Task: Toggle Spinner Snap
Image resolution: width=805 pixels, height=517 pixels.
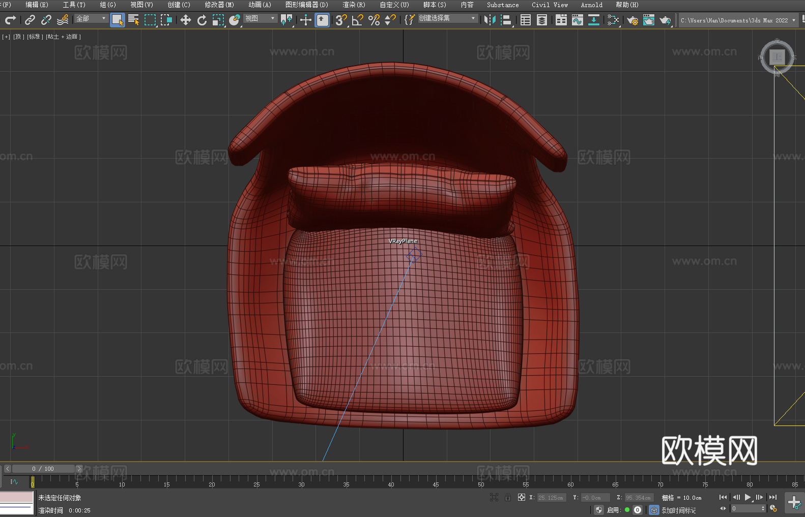Action: [x=390, y=20]
